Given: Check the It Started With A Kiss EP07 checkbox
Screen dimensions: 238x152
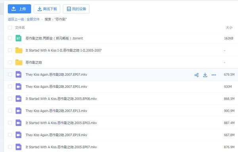Looking at the screenshot, I should 10,147.
